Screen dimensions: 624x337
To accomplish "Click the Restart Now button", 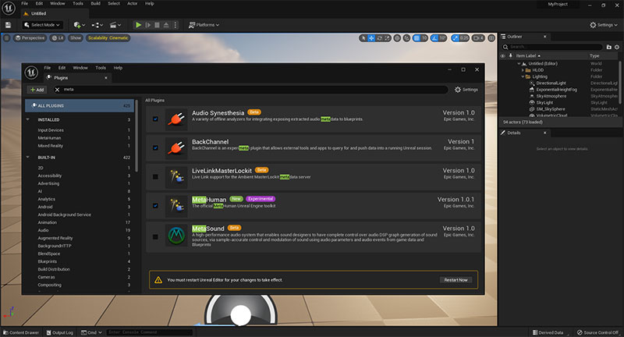I will (456, 280).
